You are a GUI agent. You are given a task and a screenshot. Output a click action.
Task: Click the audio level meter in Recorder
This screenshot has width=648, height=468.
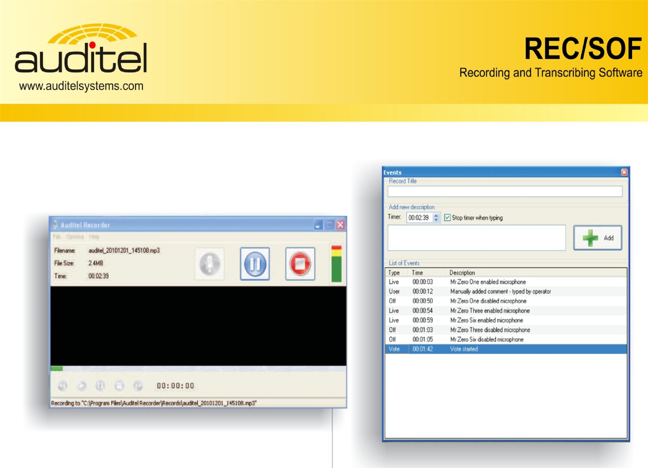click(x=336, y=264)
